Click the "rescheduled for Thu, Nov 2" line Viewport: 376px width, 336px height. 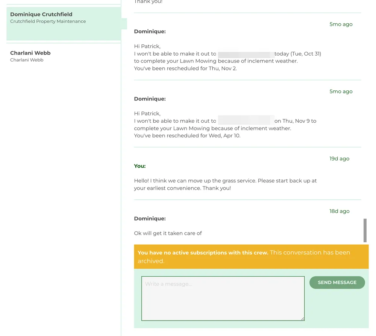pos(185,68)
